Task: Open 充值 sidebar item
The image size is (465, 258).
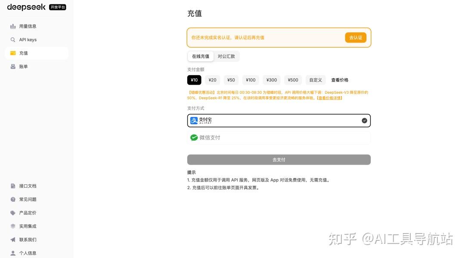Action: (x=37, y=53)
